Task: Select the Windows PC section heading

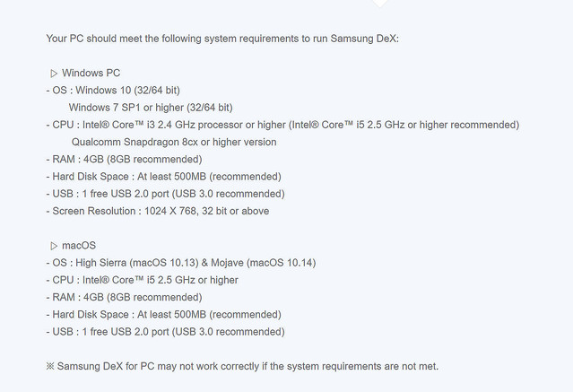Action: click(x=91, y=73)
